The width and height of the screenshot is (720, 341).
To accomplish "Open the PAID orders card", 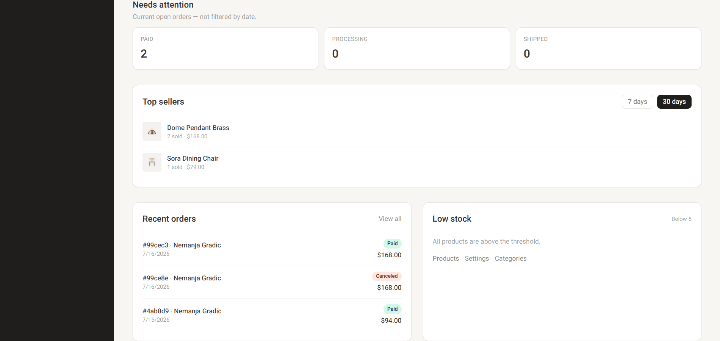I will [x=225, y=48].
